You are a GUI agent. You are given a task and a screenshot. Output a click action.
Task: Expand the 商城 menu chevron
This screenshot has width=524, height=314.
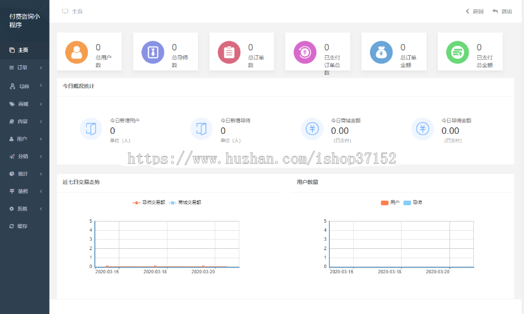(41, 104)
